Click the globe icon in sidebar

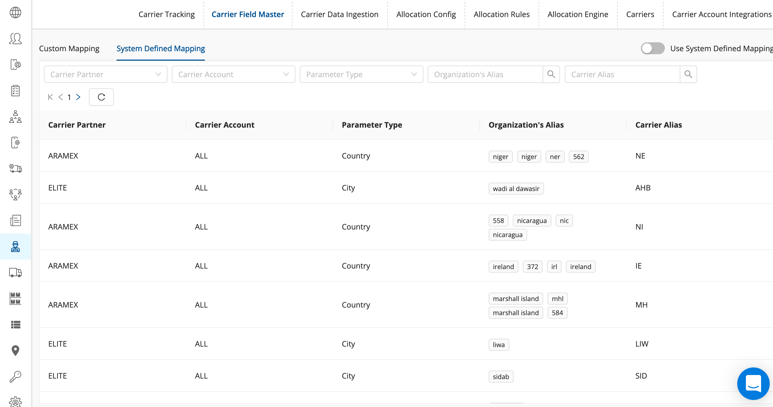point(15,12)
